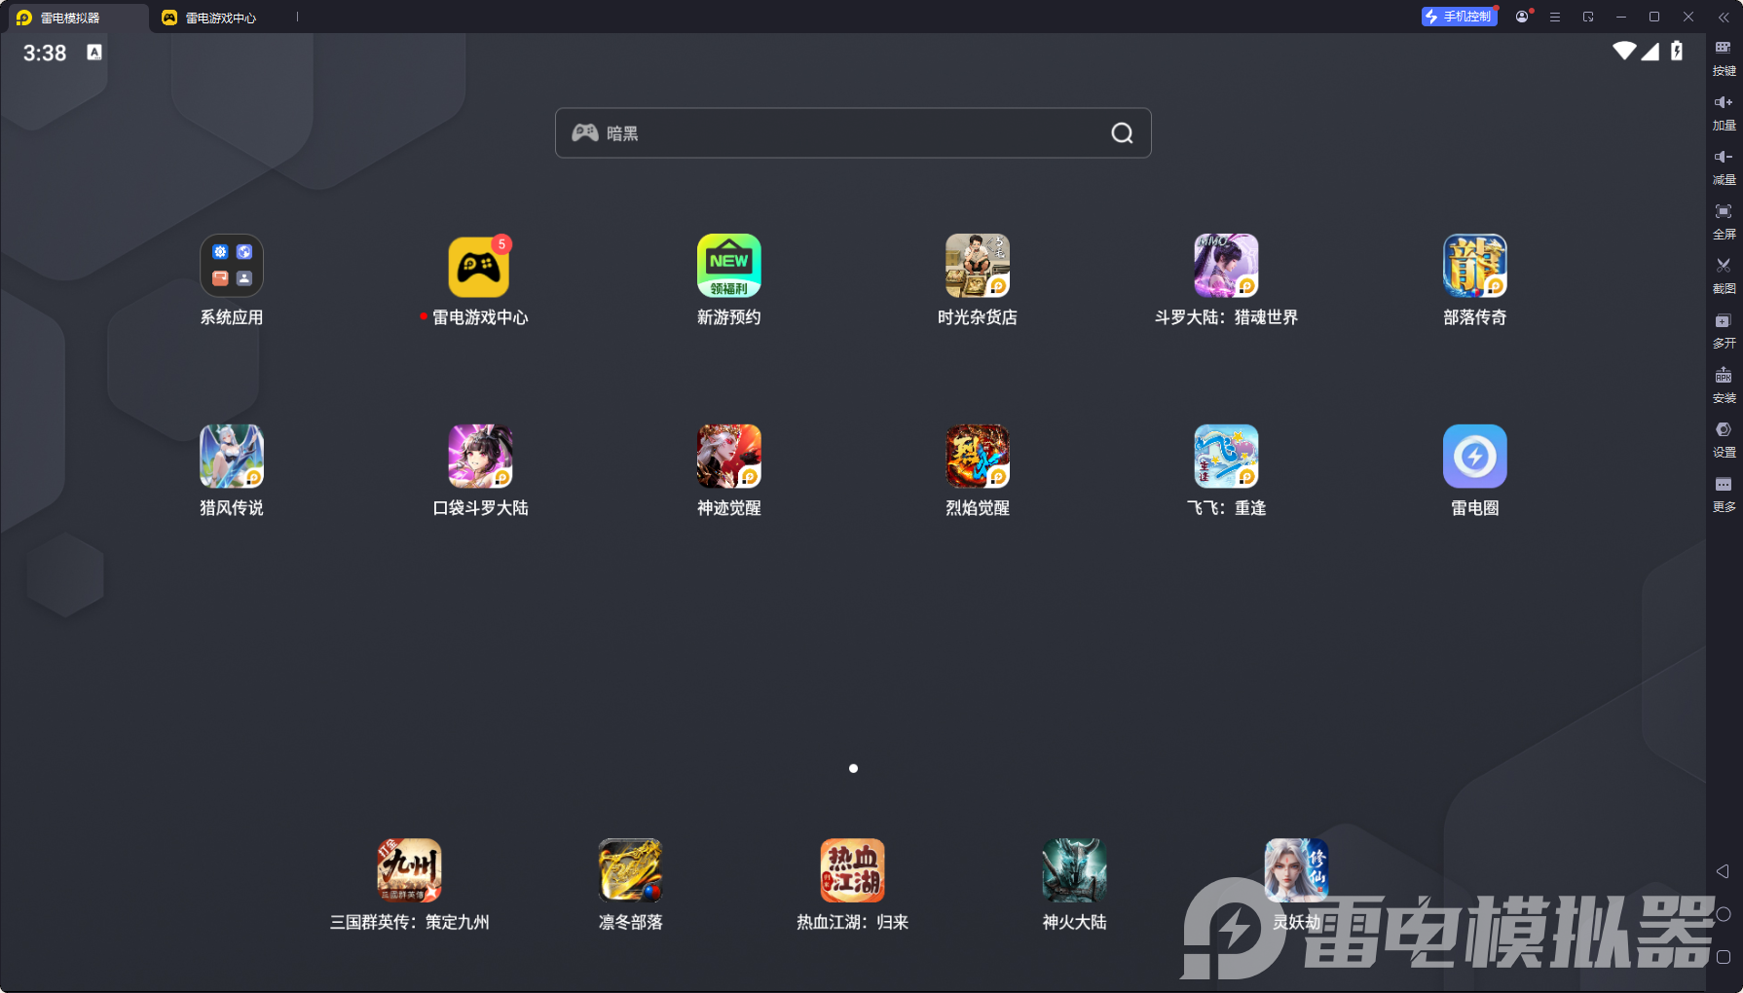Launch the 部落传奇 game
1743x993 pixels.
click(x=1475, y=266)
